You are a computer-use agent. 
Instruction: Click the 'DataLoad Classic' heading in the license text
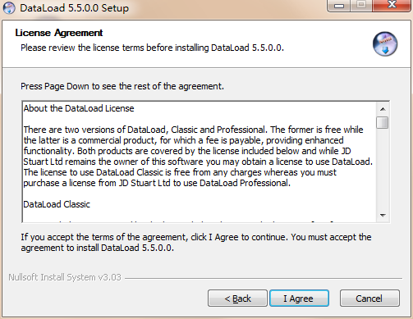point(57,204)
